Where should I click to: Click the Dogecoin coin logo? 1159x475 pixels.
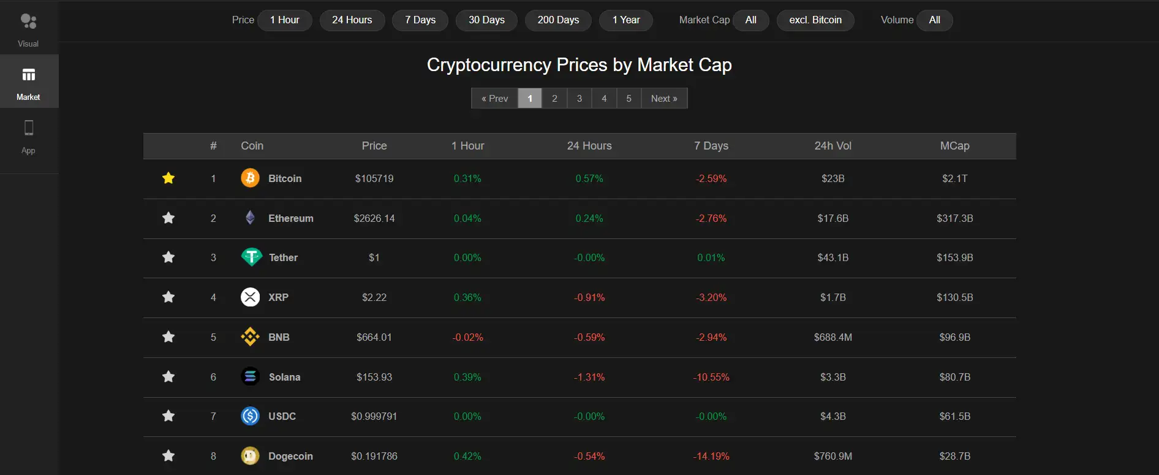[x=250, y=455]
